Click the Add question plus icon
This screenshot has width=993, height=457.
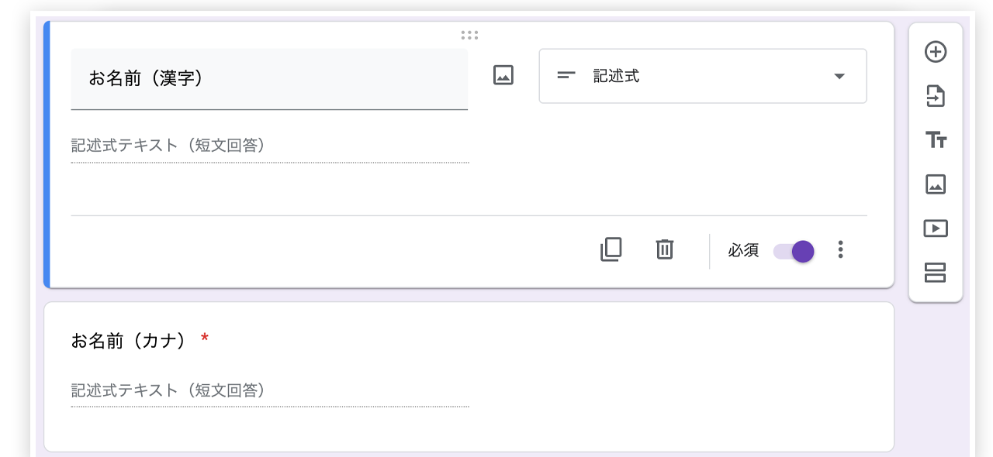[936, 52]
